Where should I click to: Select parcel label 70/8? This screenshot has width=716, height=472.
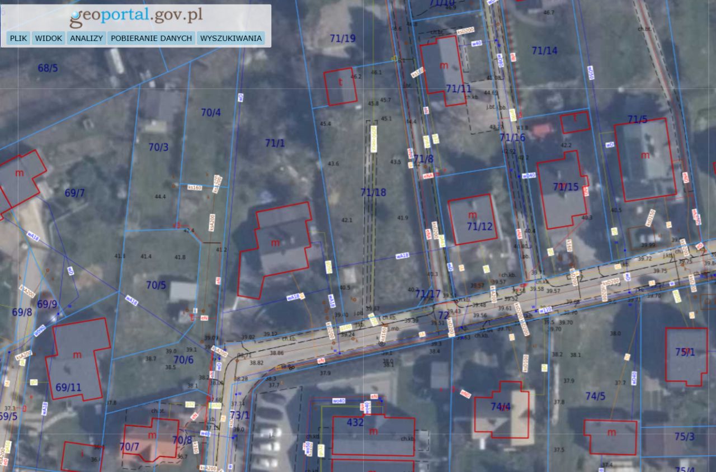tap(182, 440)
